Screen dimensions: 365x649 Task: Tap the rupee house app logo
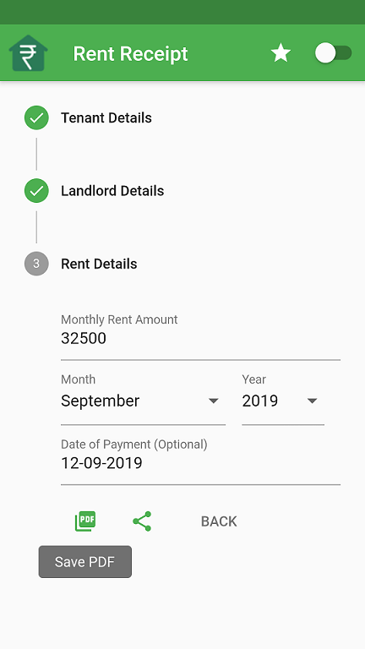point(28,53)
